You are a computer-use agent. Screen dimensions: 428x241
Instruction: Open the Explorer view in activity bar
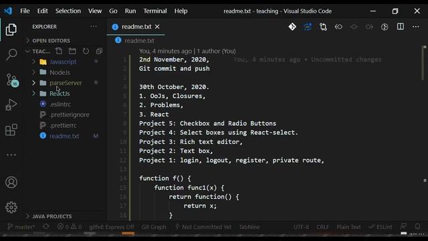[11, 29]
